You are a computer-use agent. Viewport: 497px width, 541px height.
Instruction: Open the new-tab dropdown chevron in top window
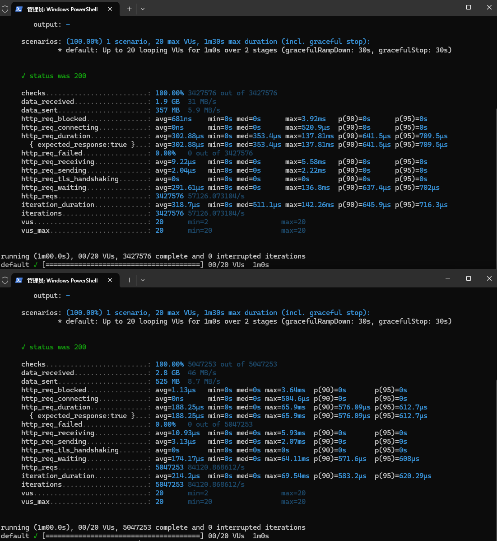coord(143,8)
